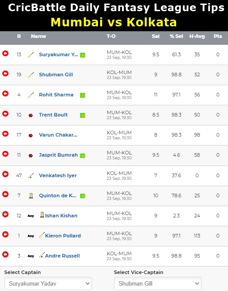Click green square indicator next to Rohit Sharma
This screenshot has width=228, height=291.
click(x=83, y=96)
